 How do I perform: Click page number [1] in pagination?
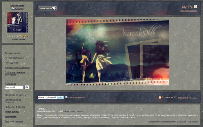[x=175, y=97]
